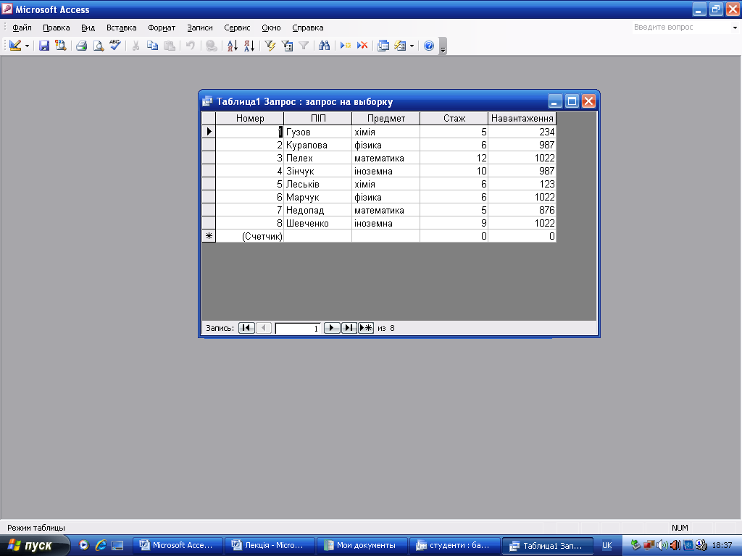Go to last record navigation button
742x556 pixels.
tap(349, 328)
